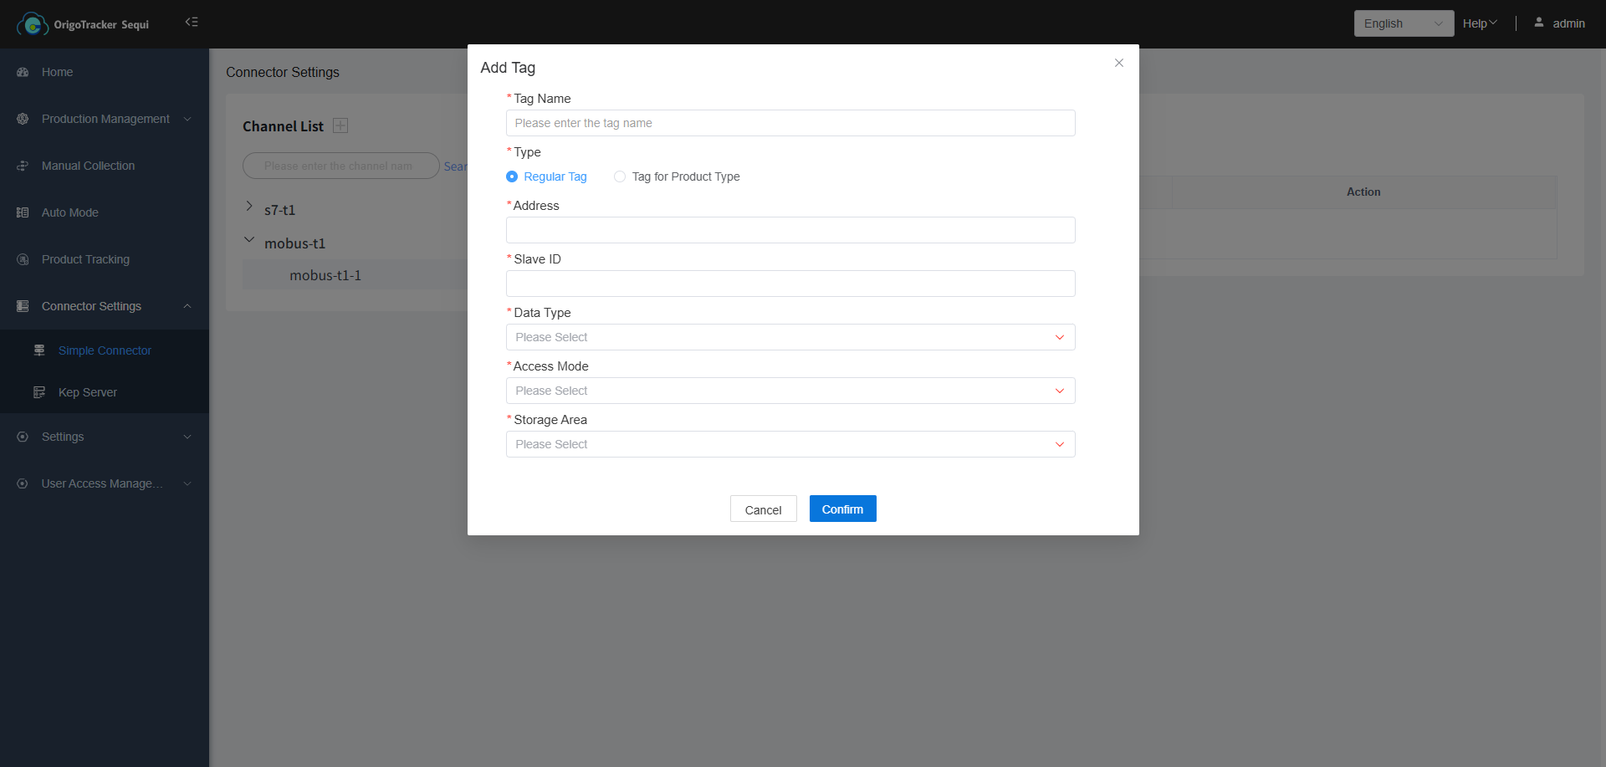Click inside the Tag Name field
This screenshot has width=1606, height=767.
tap(790, 123)
